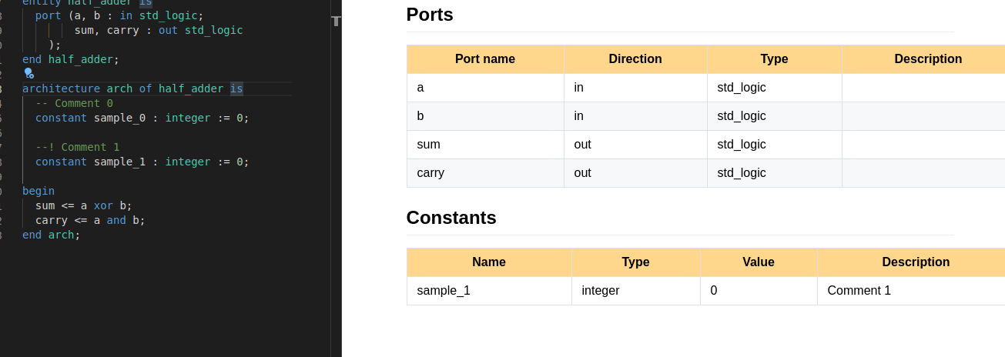Screen dimensions: 1005x357
Task: Click the minimap scroll marker at top
Action: point(336,21)
